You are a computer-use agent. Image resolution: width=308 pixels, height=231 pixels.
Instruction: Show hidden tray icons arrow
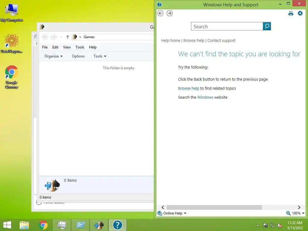(258, 225)
